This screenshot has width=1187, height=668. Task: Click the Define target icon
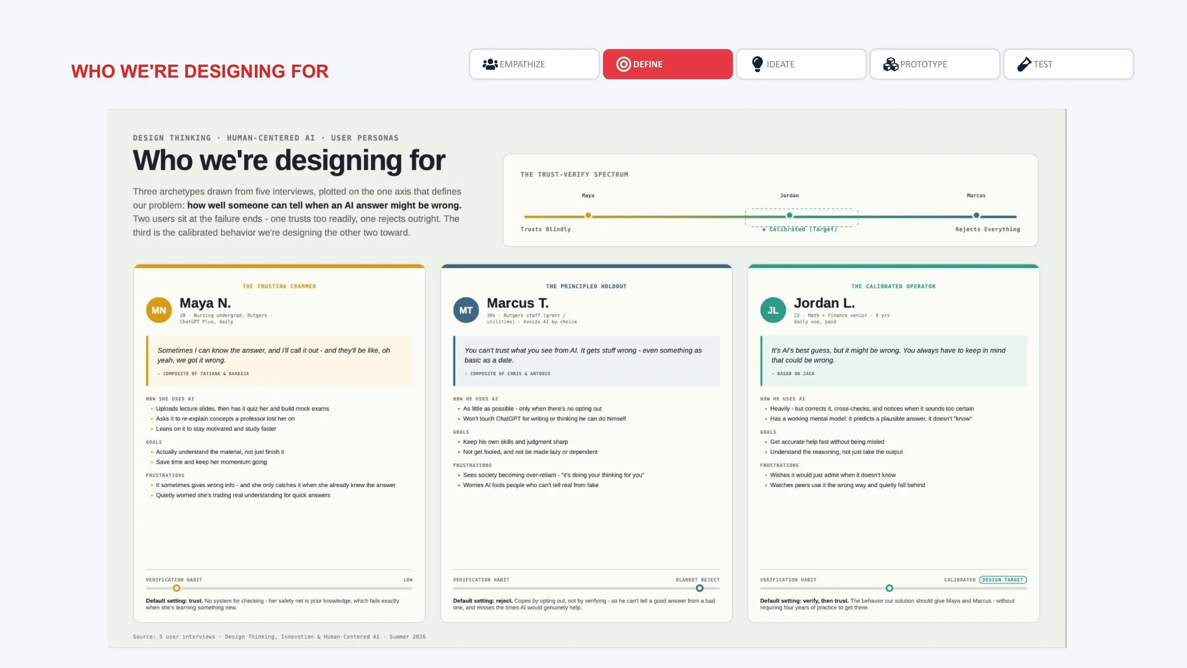click(x=623, y=64)
